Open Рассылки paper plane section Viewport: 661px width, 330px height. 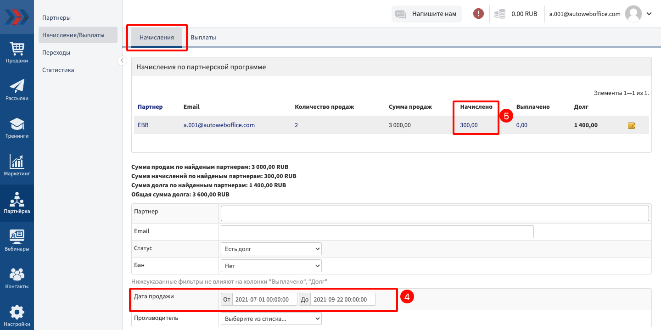pos(17,89)
